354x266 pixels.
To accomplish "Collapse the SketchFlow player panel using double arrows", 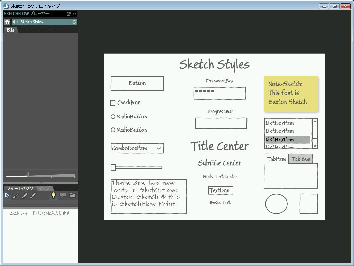I will click(74, 14).
